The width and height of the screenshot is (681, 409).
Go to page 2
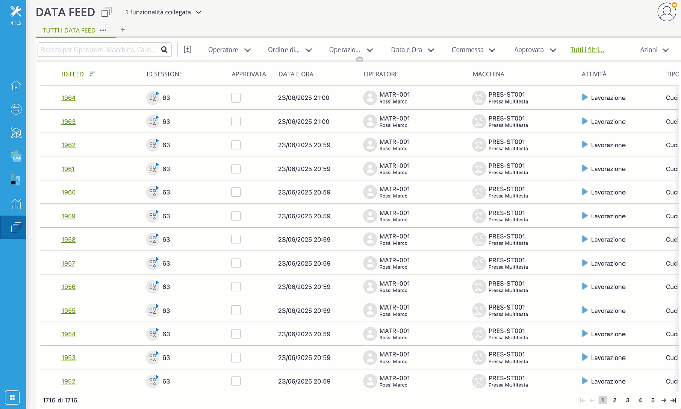[x=615, y=400]
